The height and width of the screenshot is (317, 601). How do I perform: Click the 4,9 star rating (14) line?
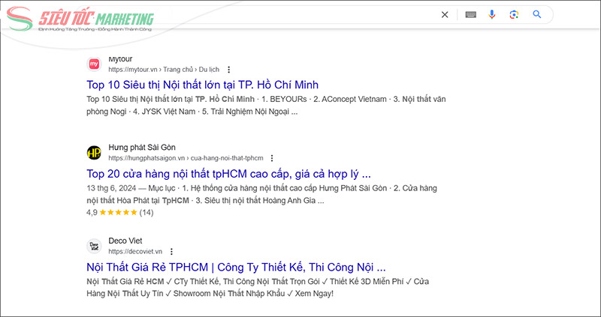pos(120,213)
